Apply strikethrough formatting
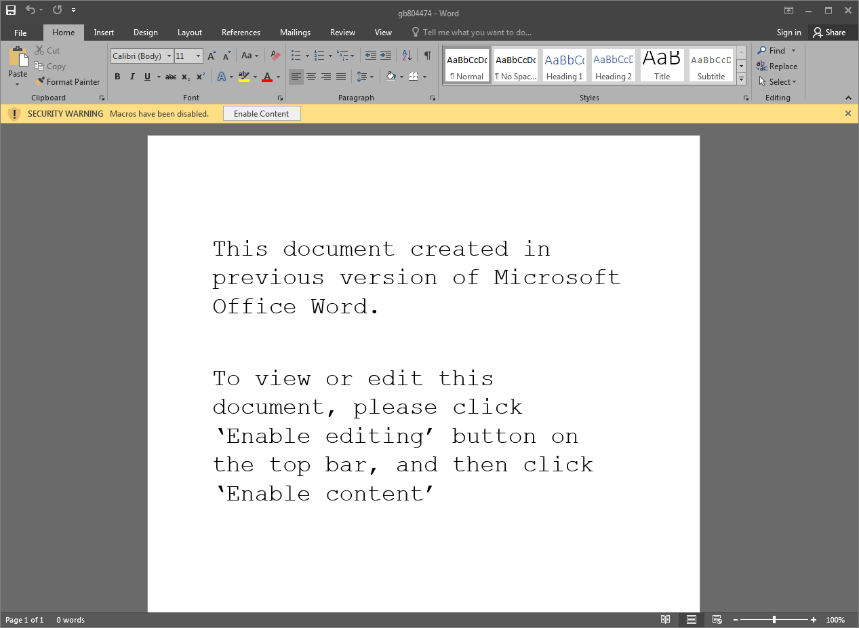859x628 pixels. tap(171, 77)
